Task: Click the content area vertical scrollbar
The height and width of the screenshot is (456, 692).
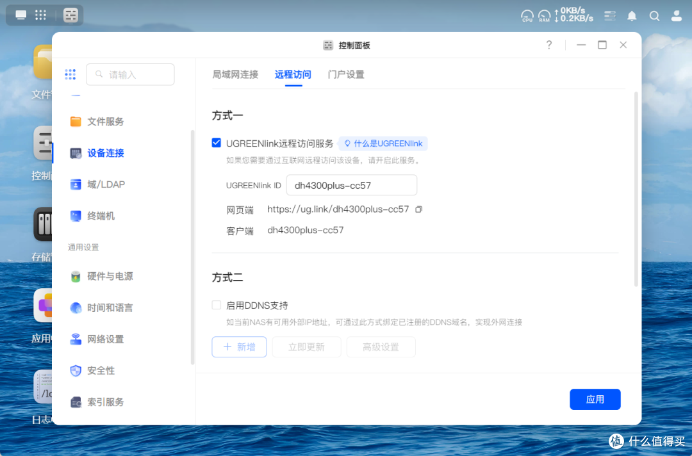Action: pos(636,190)
